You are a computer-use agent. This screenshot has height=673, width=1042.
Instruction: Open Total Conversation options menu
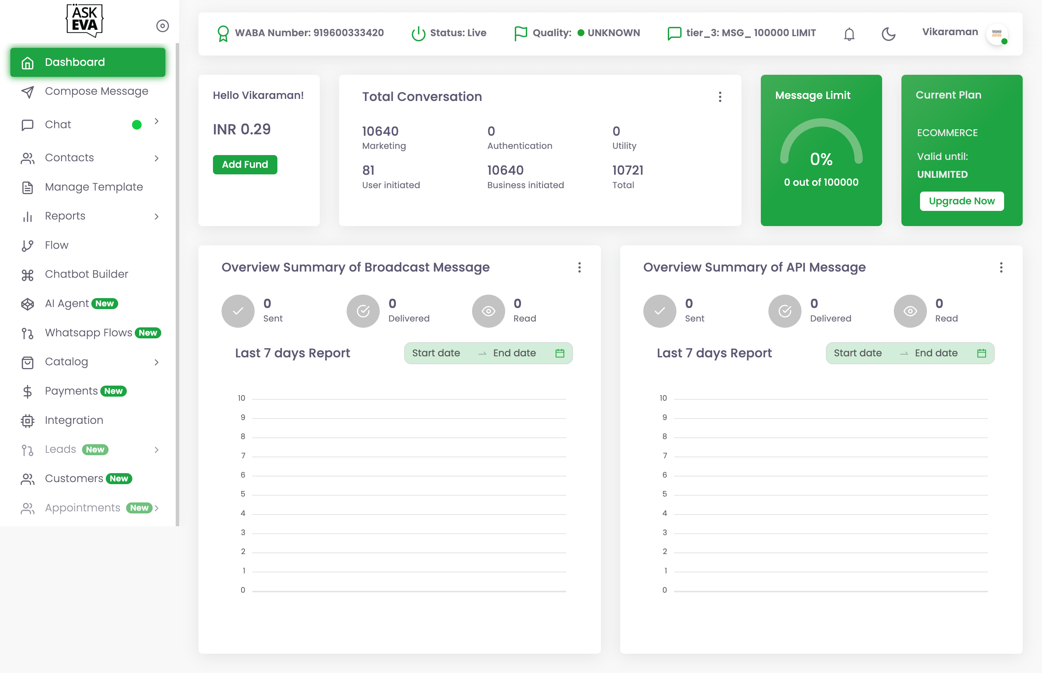pos(719,97)
